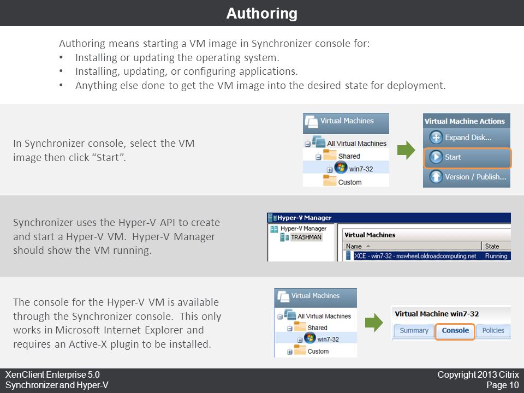Viewport: 524px width, 393px height.
Task: Open the Policies tab
Action: click(493, 331)
